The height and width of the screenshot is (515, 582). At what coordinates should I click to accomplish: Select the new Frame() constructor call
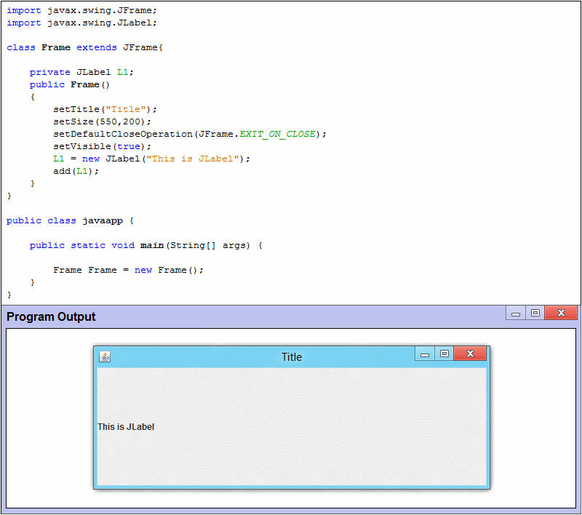[167, 269]
